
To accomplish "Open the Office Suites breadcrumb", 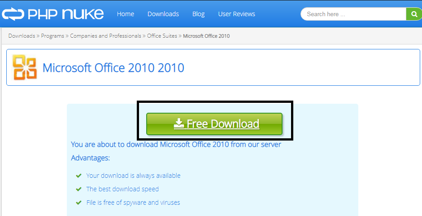I will (162, 36).
